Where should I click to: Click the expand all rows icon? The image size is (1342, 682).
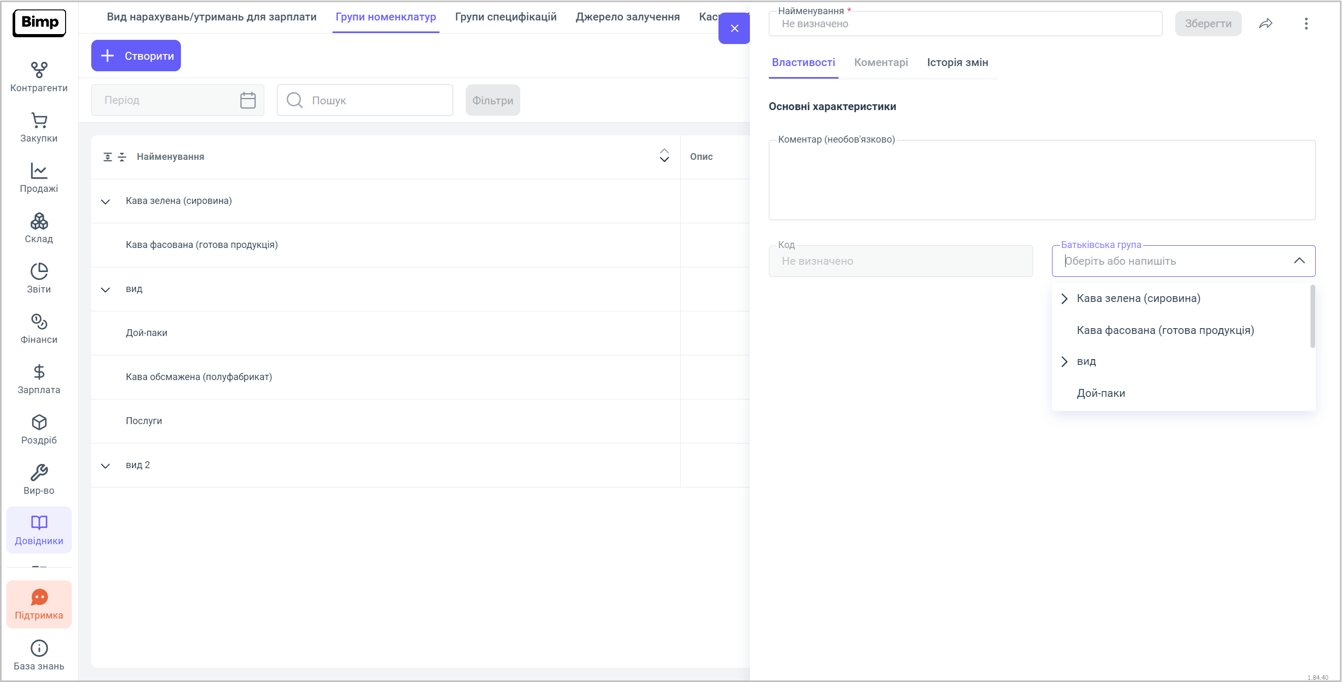108,157
